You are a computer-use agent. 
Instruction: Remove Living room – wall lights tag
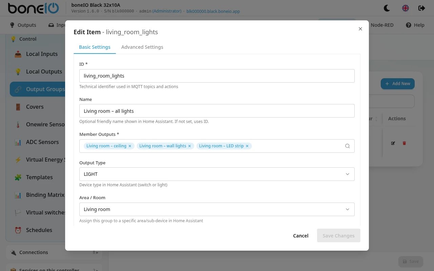coord(190,146)
